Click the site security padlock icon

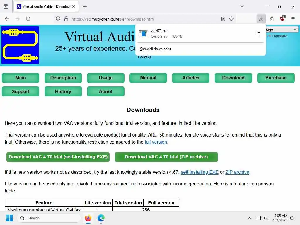click(66, 19)
